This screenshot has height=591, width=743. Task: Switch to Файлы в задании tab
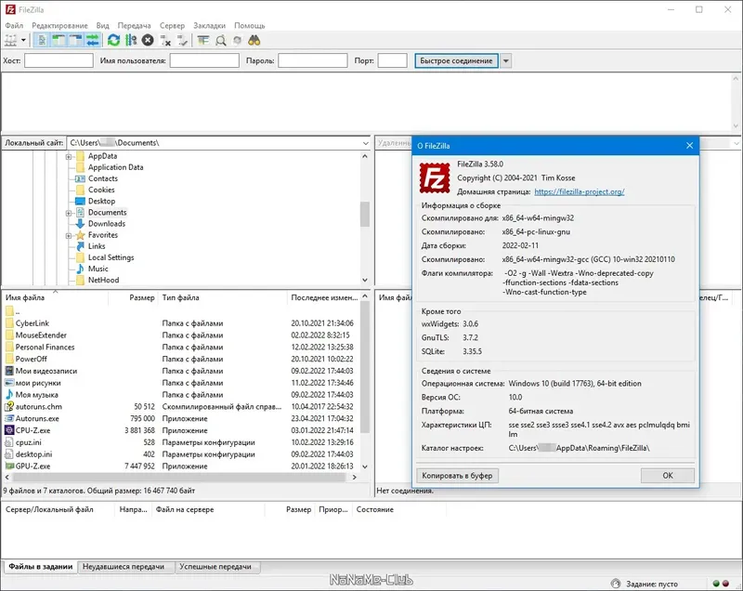click(41, 567)
